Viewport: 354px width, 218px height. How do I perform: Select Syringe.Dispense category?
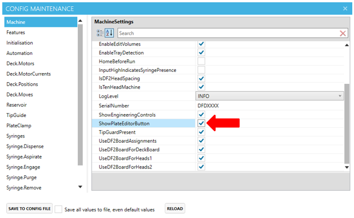[25, 147]
